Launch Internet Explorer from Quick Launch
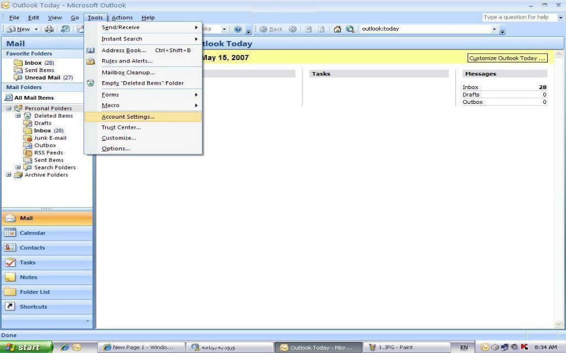The height and width of the screenshot is (353, 566). pos(65,347)
